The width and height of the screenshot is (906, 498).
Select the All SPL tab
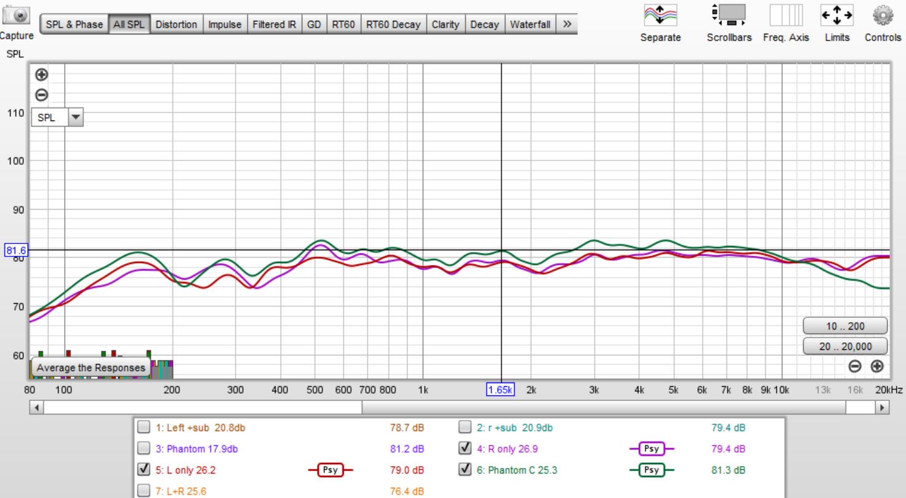coord(129,25)
